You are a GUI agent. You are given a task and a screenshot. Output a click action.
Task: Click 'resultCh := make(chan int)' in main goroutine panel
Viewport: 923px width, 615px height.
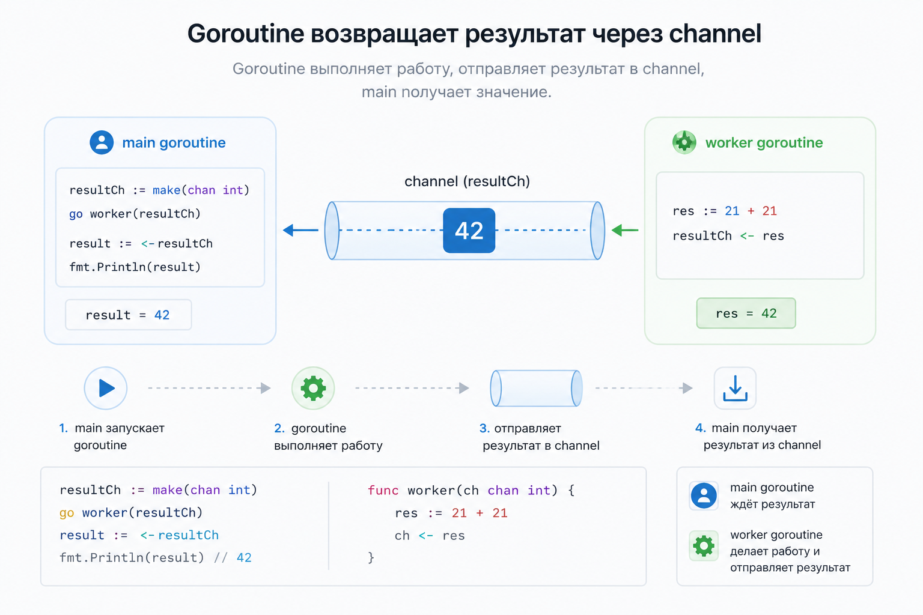tap(159, 190)
